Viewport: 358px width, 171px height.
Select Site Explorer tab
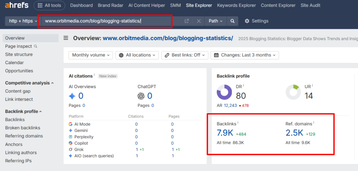click(x=199, y=6)
